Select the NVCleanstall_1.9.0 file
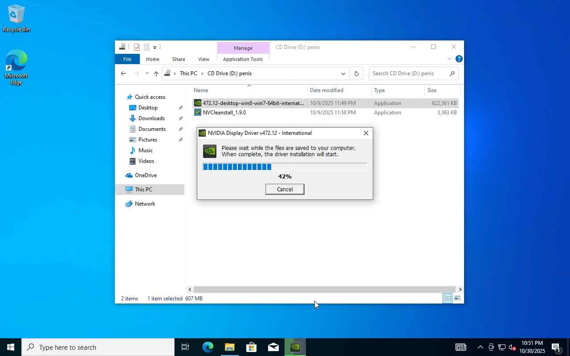This screenshot has width=570, height=356. tap(326, 113)
